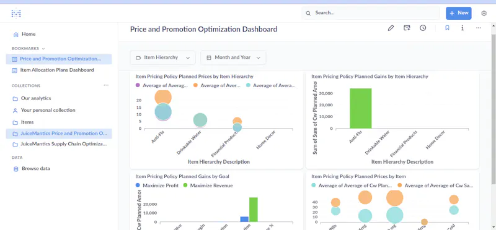Click the person icon for personal collection

click(x=15, y=111)
